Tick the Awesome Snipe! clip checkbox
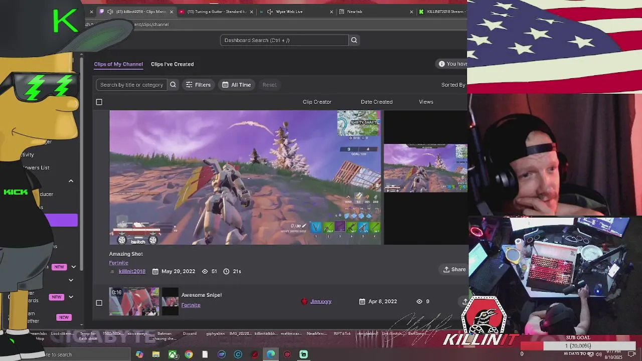Image resolution: width=642 pixels, height=361 pixels. [99, 303]
